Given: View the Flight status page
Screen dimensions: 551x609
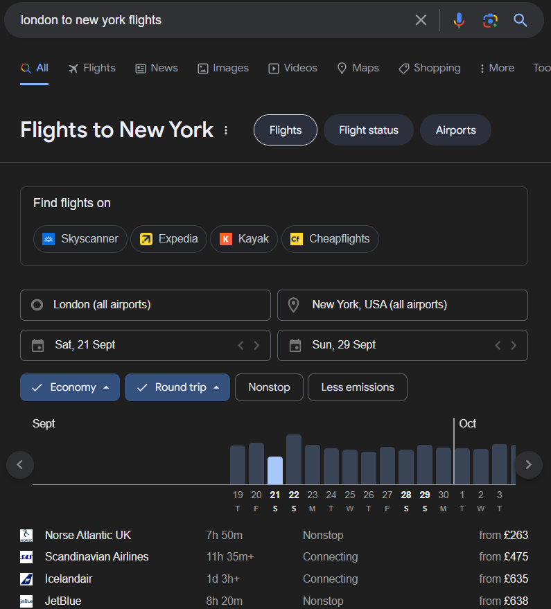Looking at the screenshot, I should (x=368, y=130).
